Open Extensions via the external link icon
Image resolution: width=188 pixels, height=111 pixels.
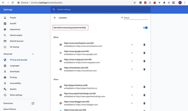(33, 103)
